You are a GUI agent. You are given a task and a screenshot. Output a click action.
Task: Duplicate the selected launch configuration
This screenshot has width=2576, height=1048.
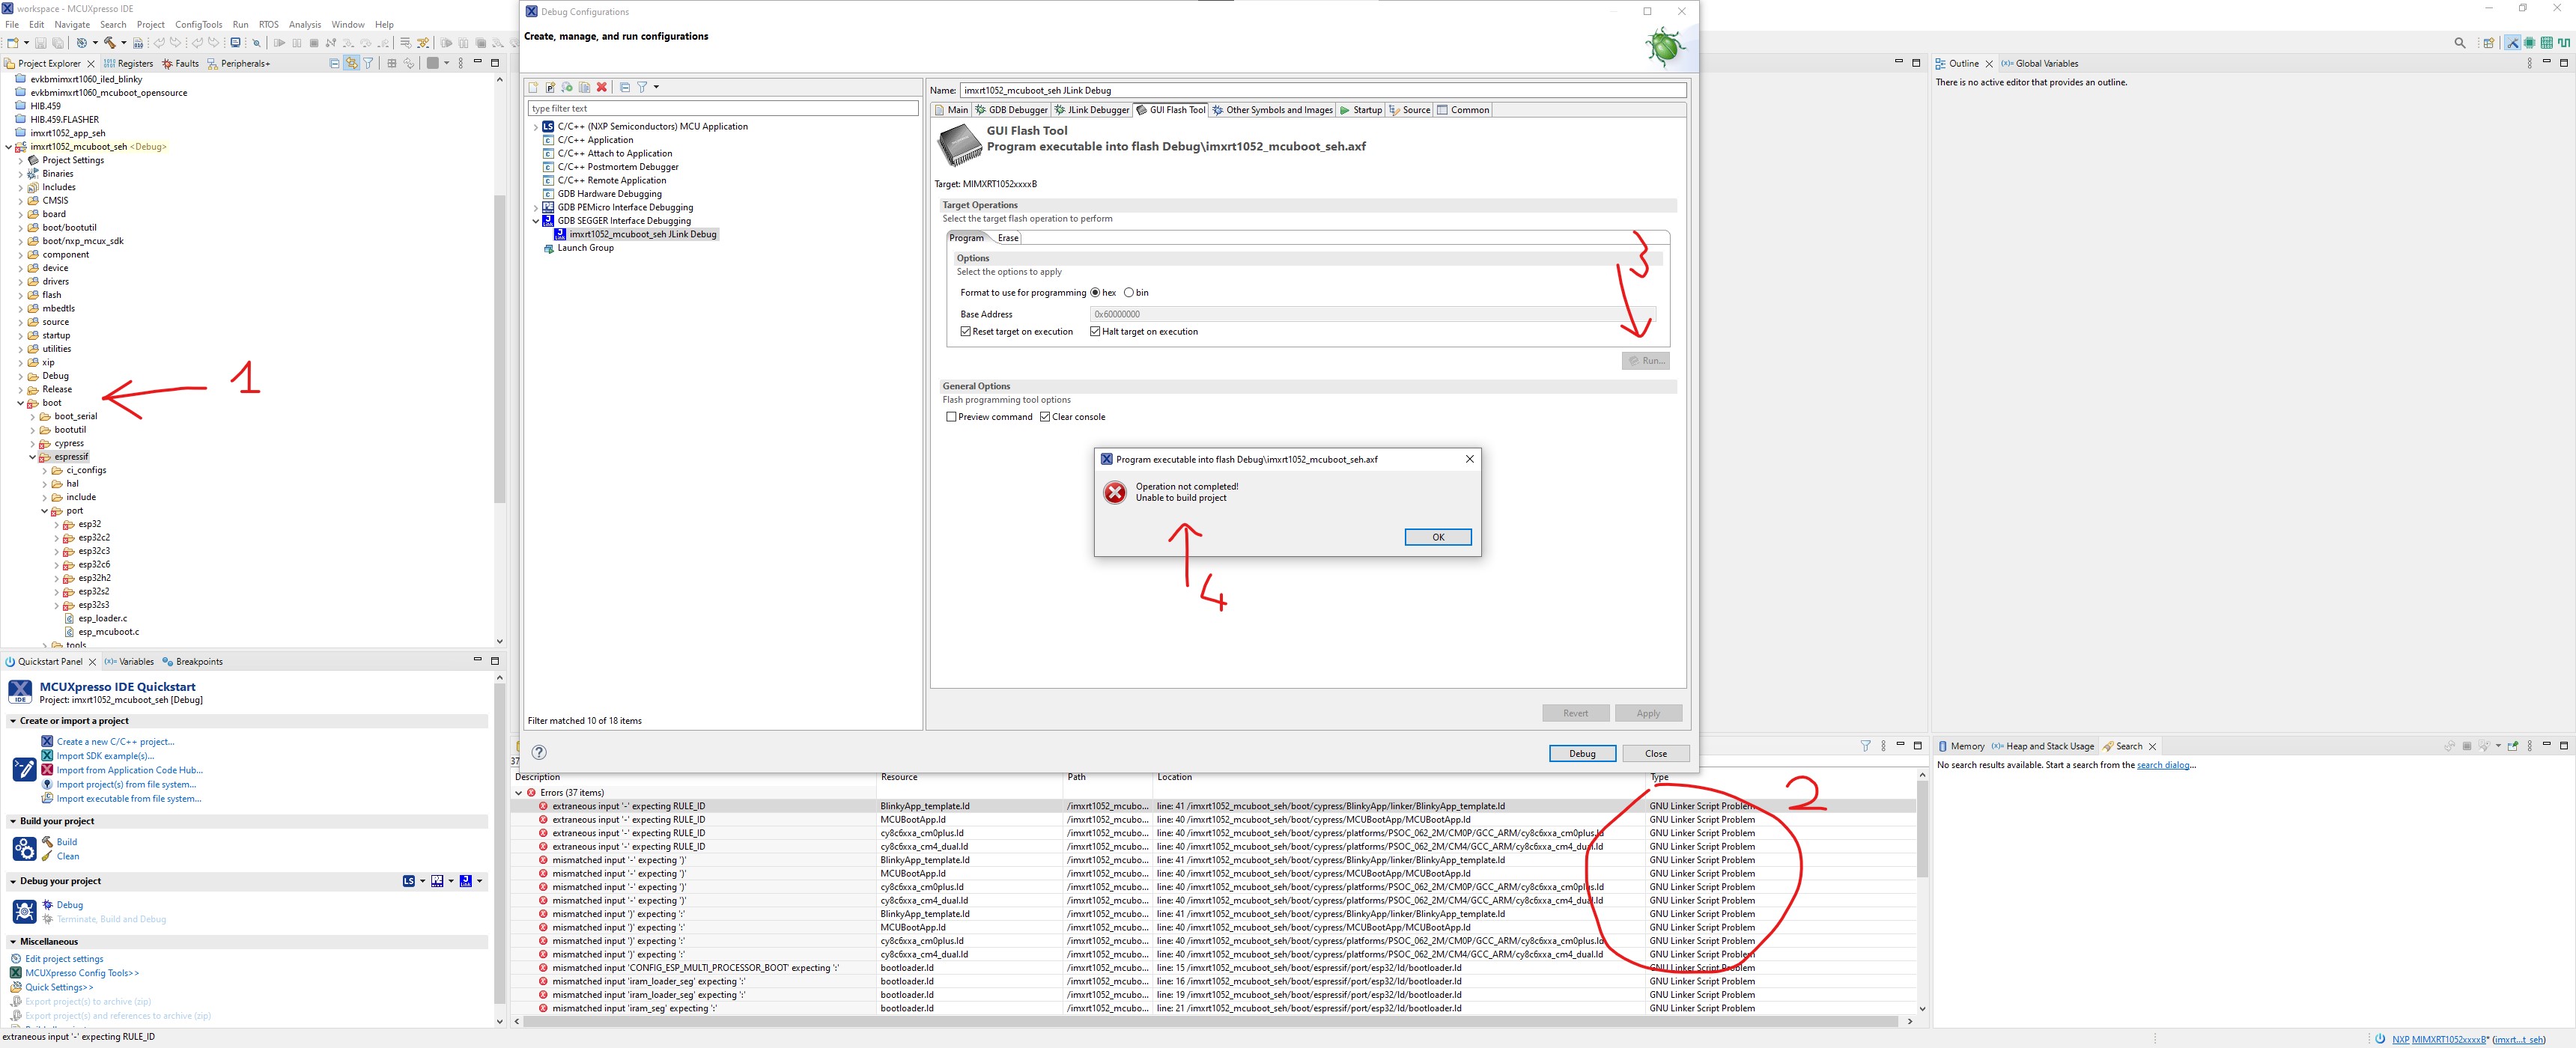pyautogui.click(x=585, y=87)
